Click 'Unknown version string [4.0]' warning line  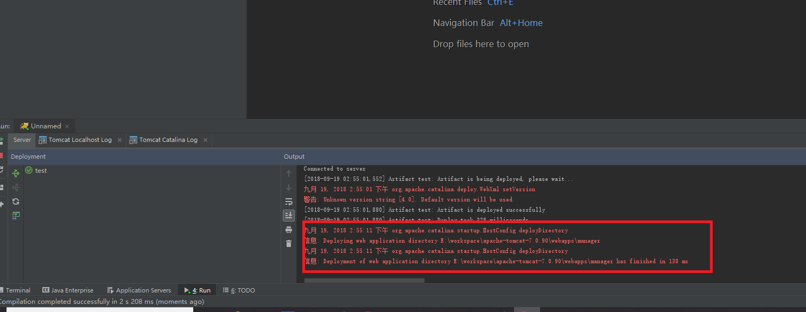[x=409, y=199]
